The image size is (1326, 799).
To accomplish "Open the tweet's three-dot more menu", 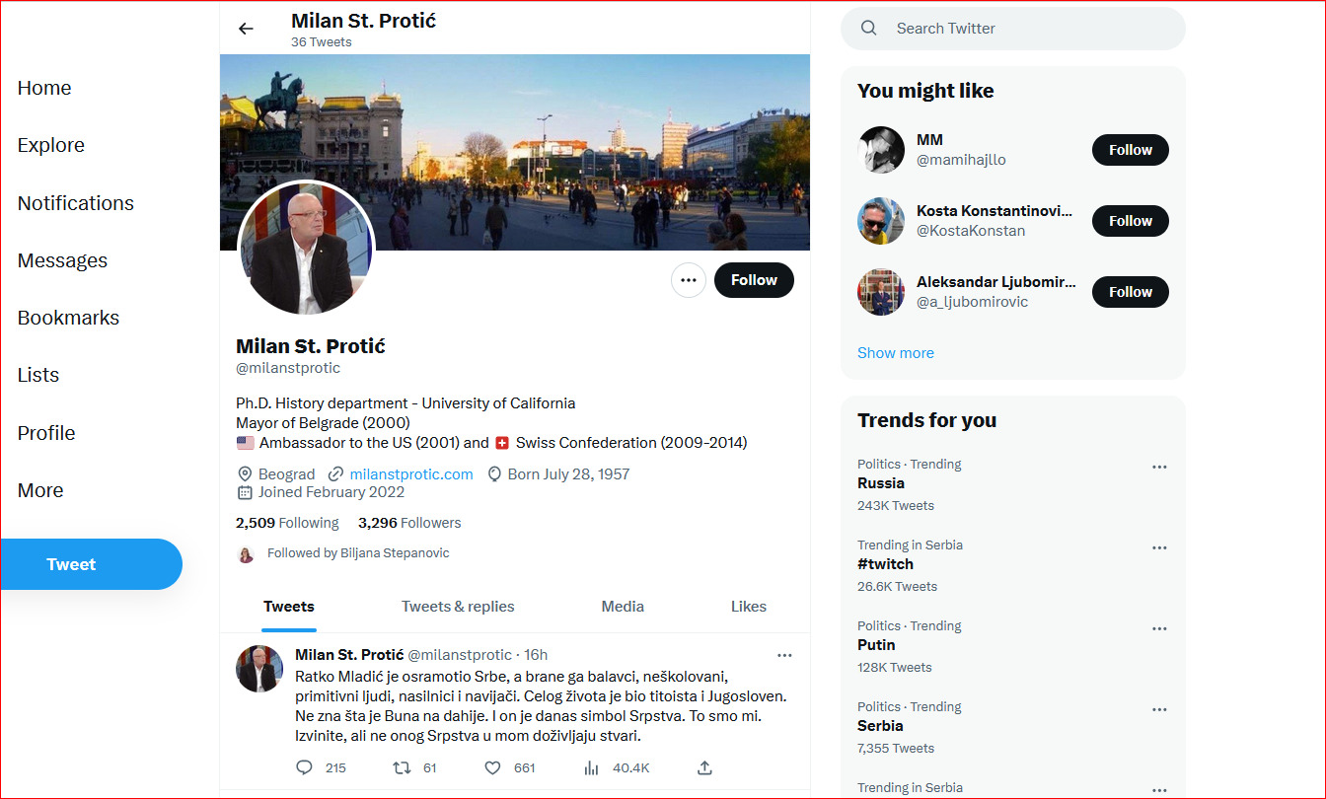I will (x=784, y=655).
